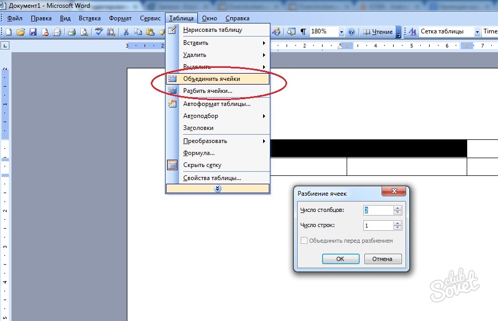Viewport: 498px width, 321px height.
Task: Click the column marker on ruler near 6
Action: pos(467,46)
